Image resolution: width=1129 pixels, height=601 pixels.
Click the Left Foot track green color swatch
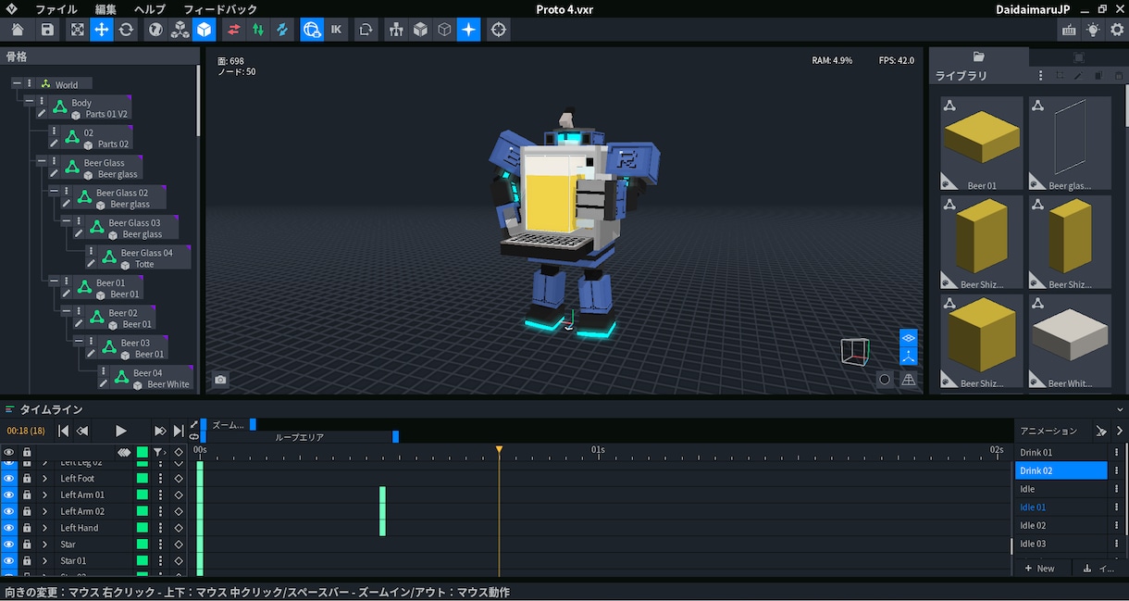tap(143, 479)
